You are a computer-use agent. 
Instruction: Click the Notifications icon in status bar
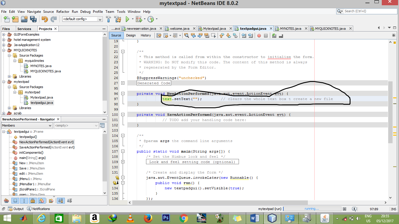[38, 209]
